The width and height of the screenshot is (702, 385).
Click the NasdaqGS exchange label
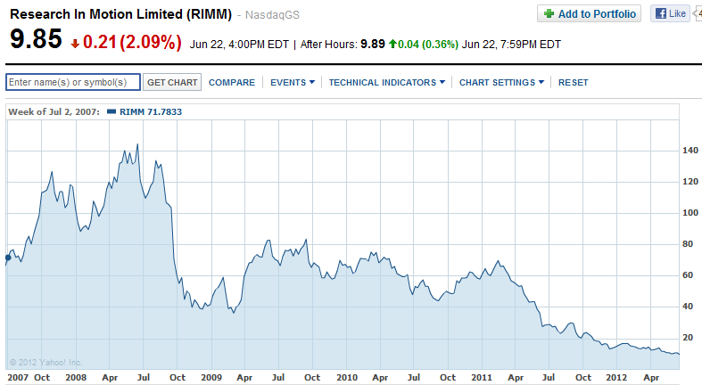[272, 15]
